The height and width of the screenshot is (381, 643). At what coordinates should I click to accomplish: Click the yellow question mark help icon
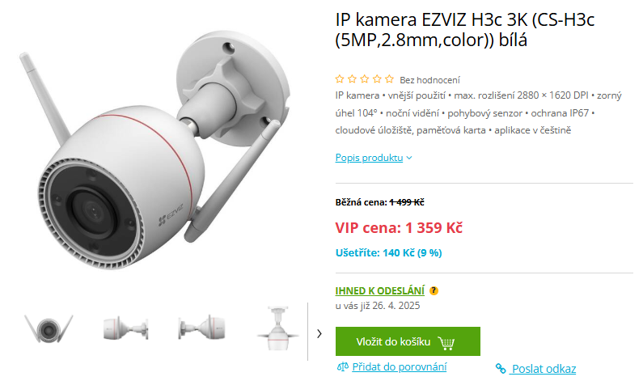(434, 290)
